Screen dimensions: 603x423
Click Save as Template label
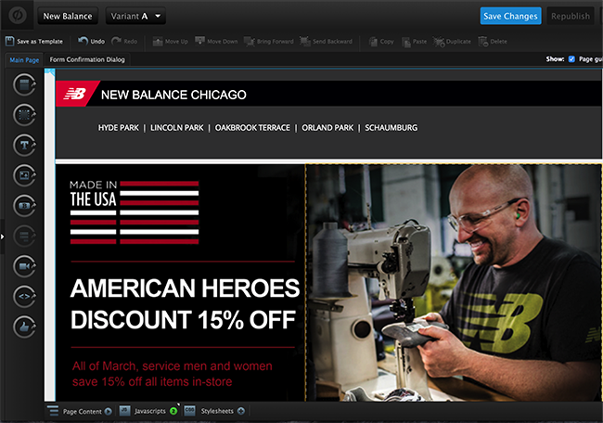tap(40, 42)
